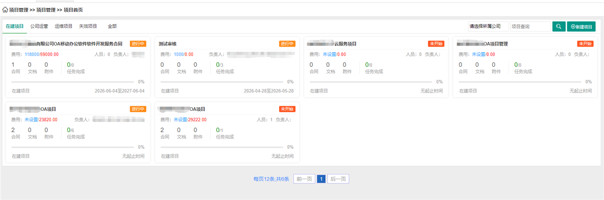Click the 新建项目 button
This screenshot has width=604, height=200.
(x=581, y=27)
